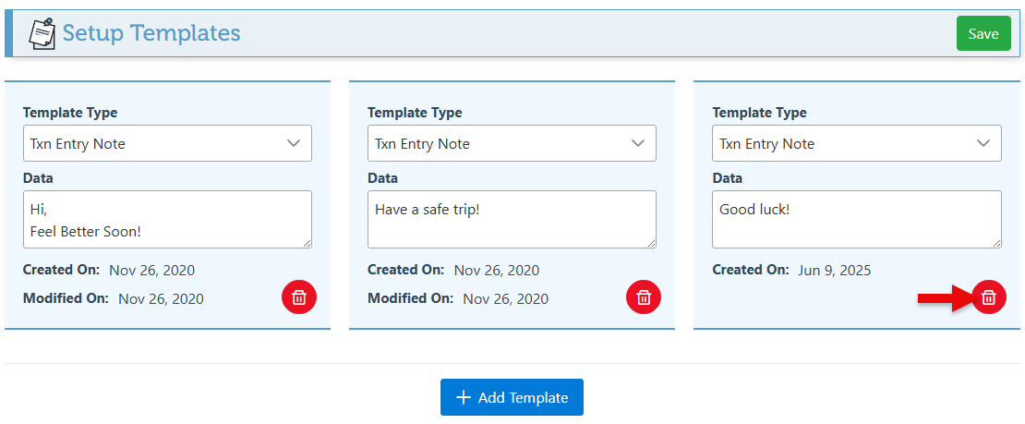Click the "Setup Templates" page heading
This screenshot has height=424, width=1025.
pos(151,33)
